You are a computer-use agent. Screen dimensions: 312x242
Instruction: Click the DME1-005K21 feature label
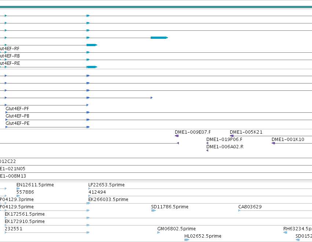246,132
